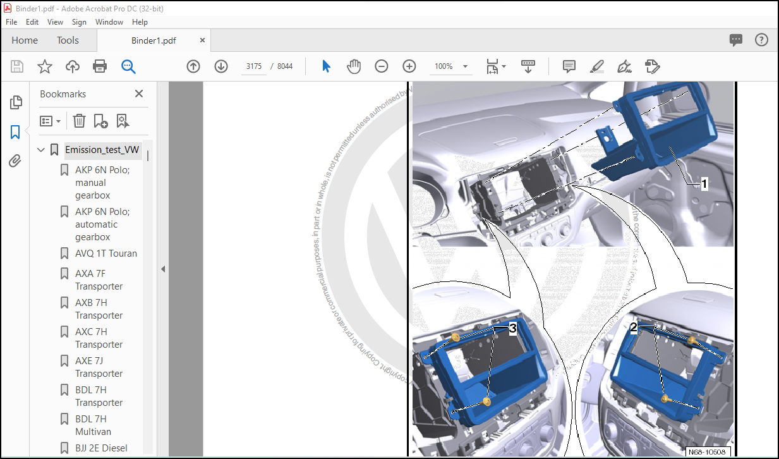Open the attachments paperclip panel
Image resolution: width=779 pixels, height=459 pixels.
pos(15,161)
